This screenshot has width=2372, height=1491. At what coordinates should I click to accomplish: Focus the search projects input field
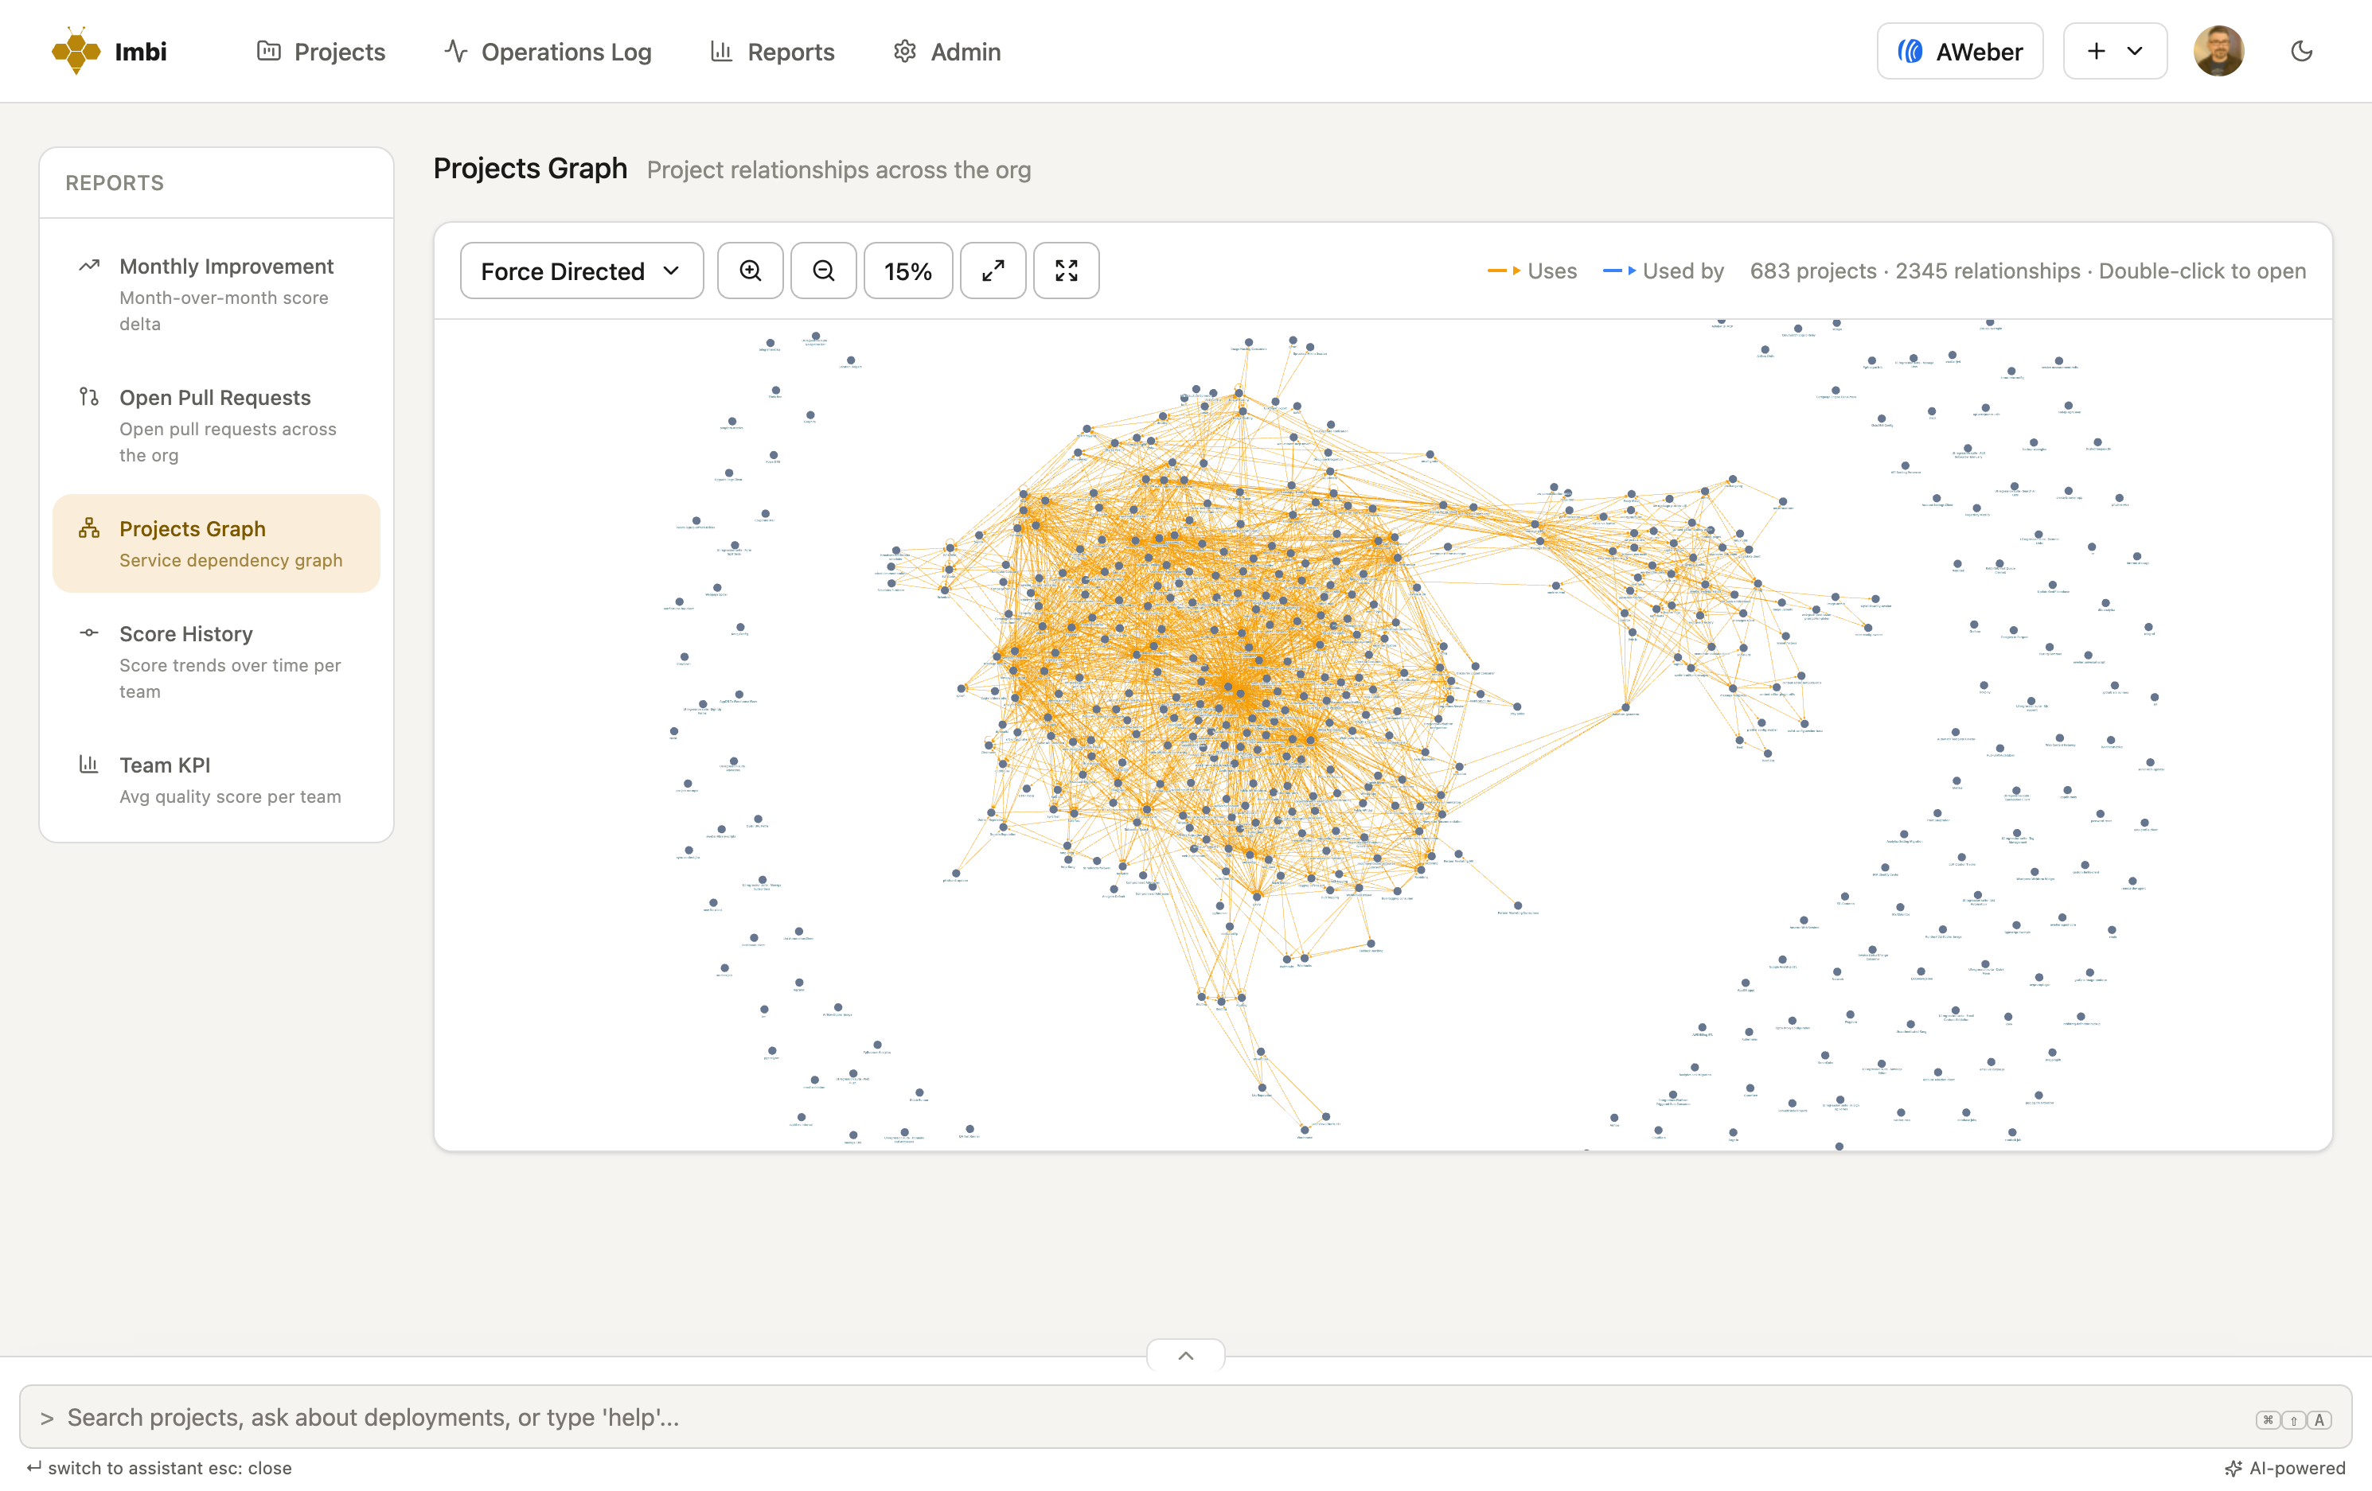tap(1186, 1417)
